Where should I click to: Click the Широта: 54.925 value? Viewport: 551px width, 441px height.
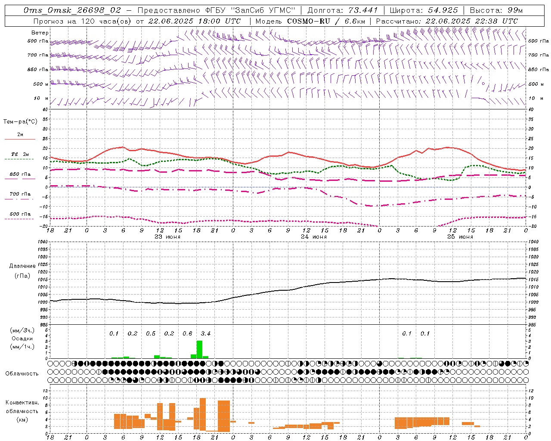point(424,10)
